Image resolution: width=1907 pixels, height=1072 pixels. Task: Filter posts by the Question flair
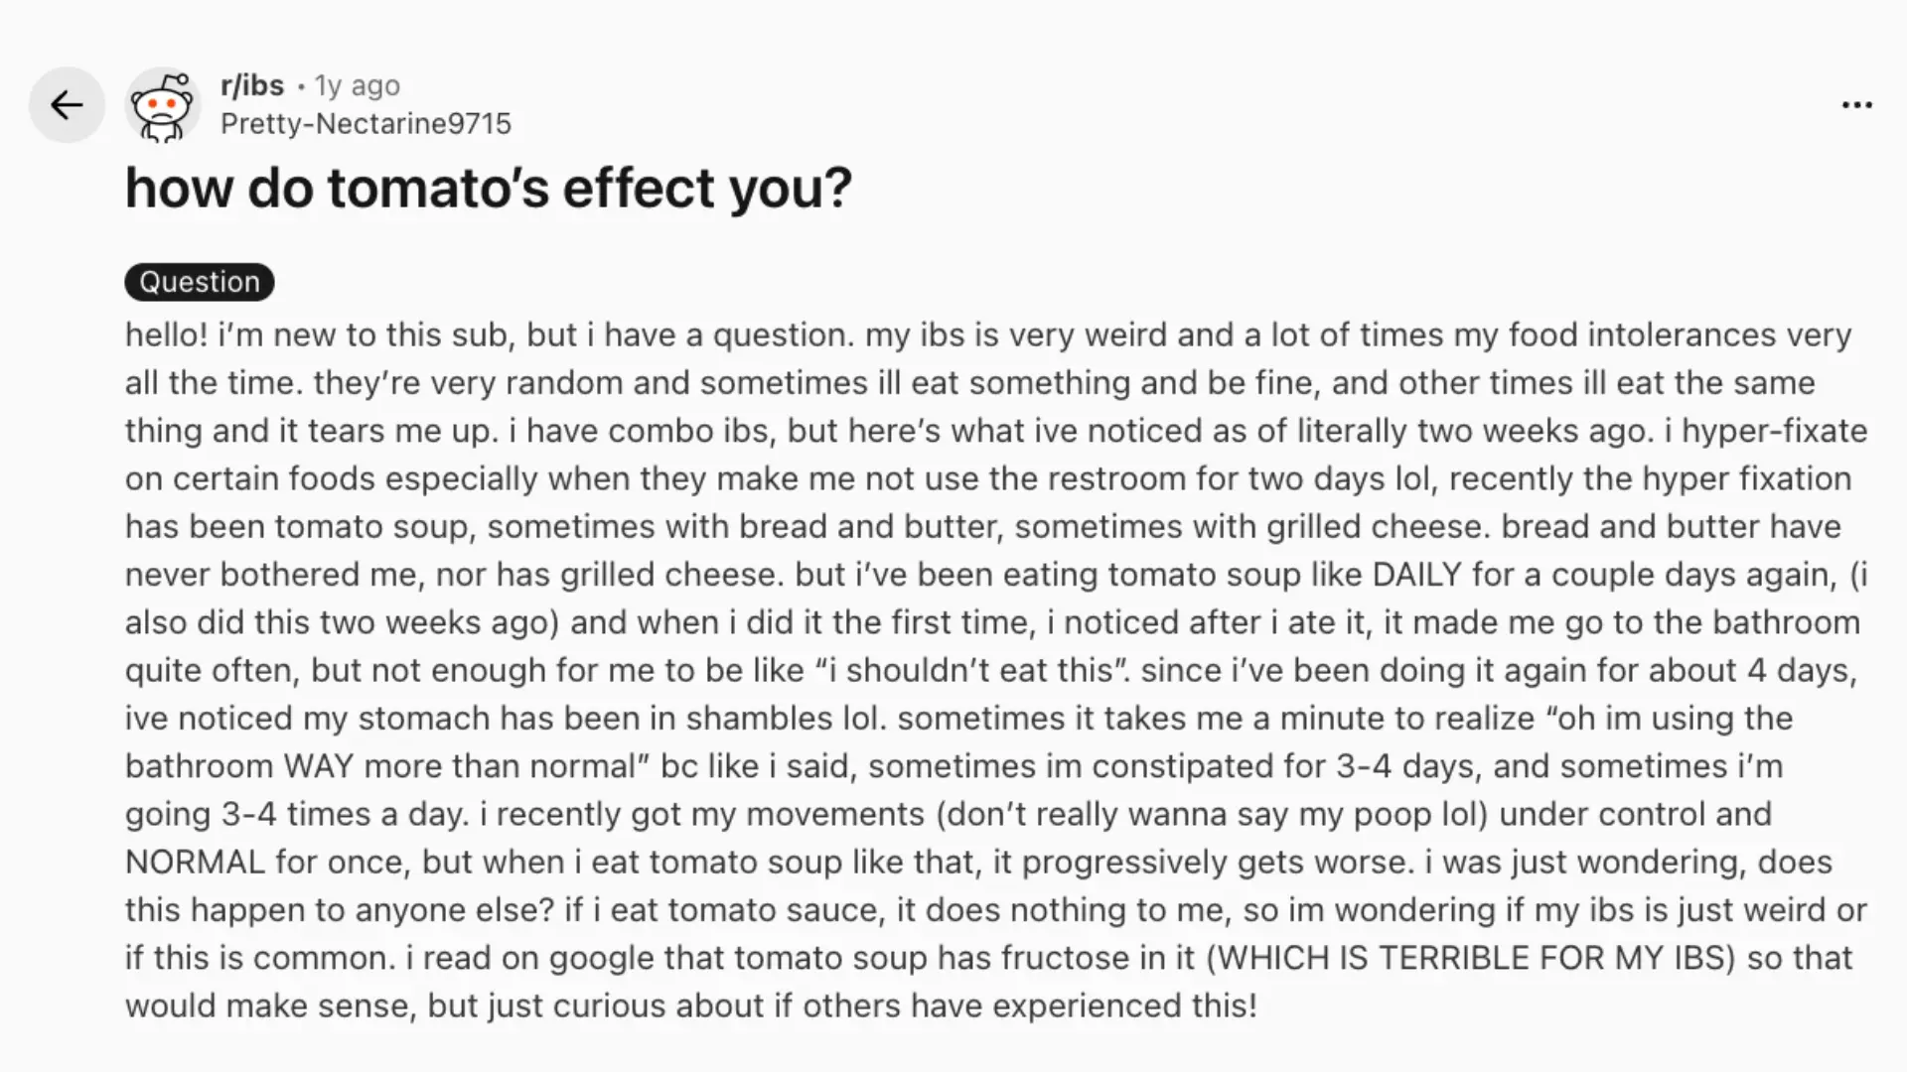point(199,282)
